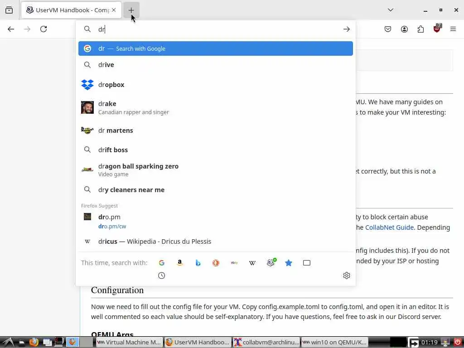Select 'dr — Search with Google' suggestion
The width and height of the screenshot is (464, 348).
coord(215,48)
